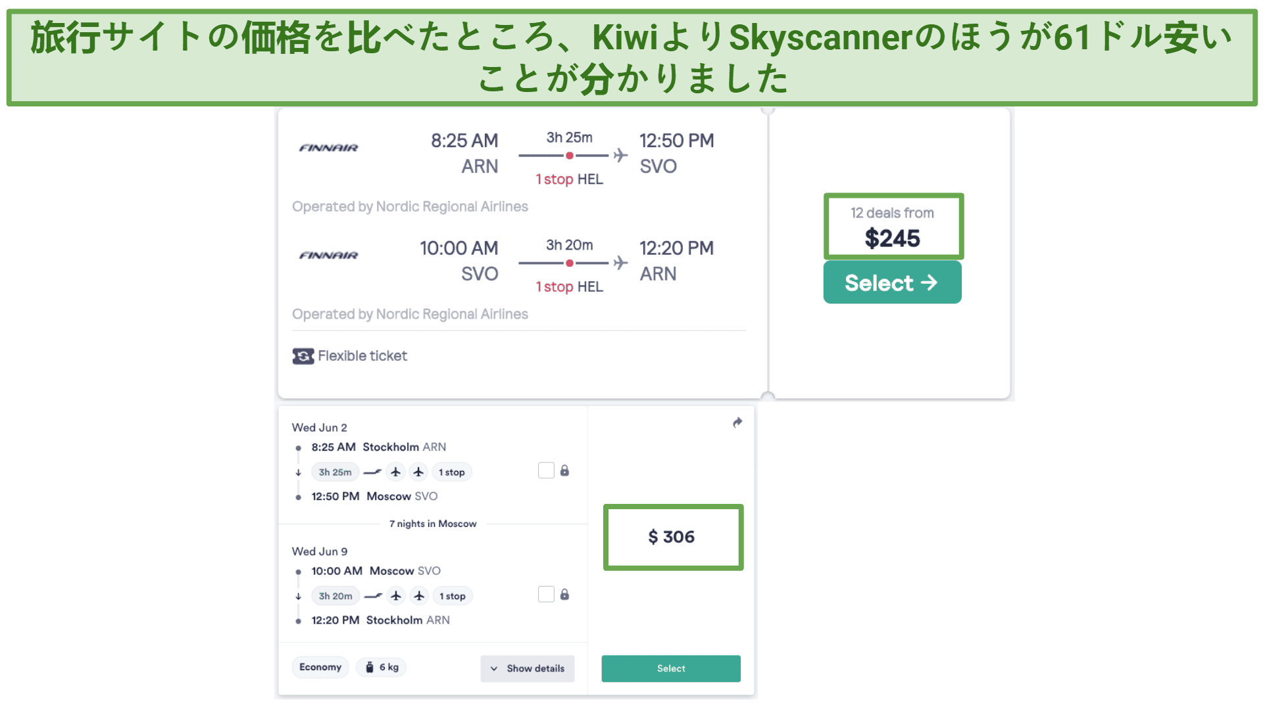Tick the checkbox for Moscow to Stockholm flight
Viewport: 1263px width, 703px height.
546,595
